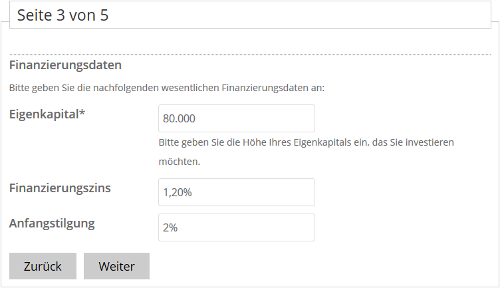This screenshot has width=500, height=288.
Task: Click the Finanzierungszins label text
Action: point(60,188)
